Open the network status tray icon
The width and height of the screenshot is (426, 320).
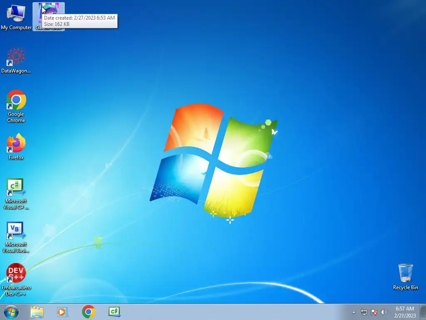364,312
